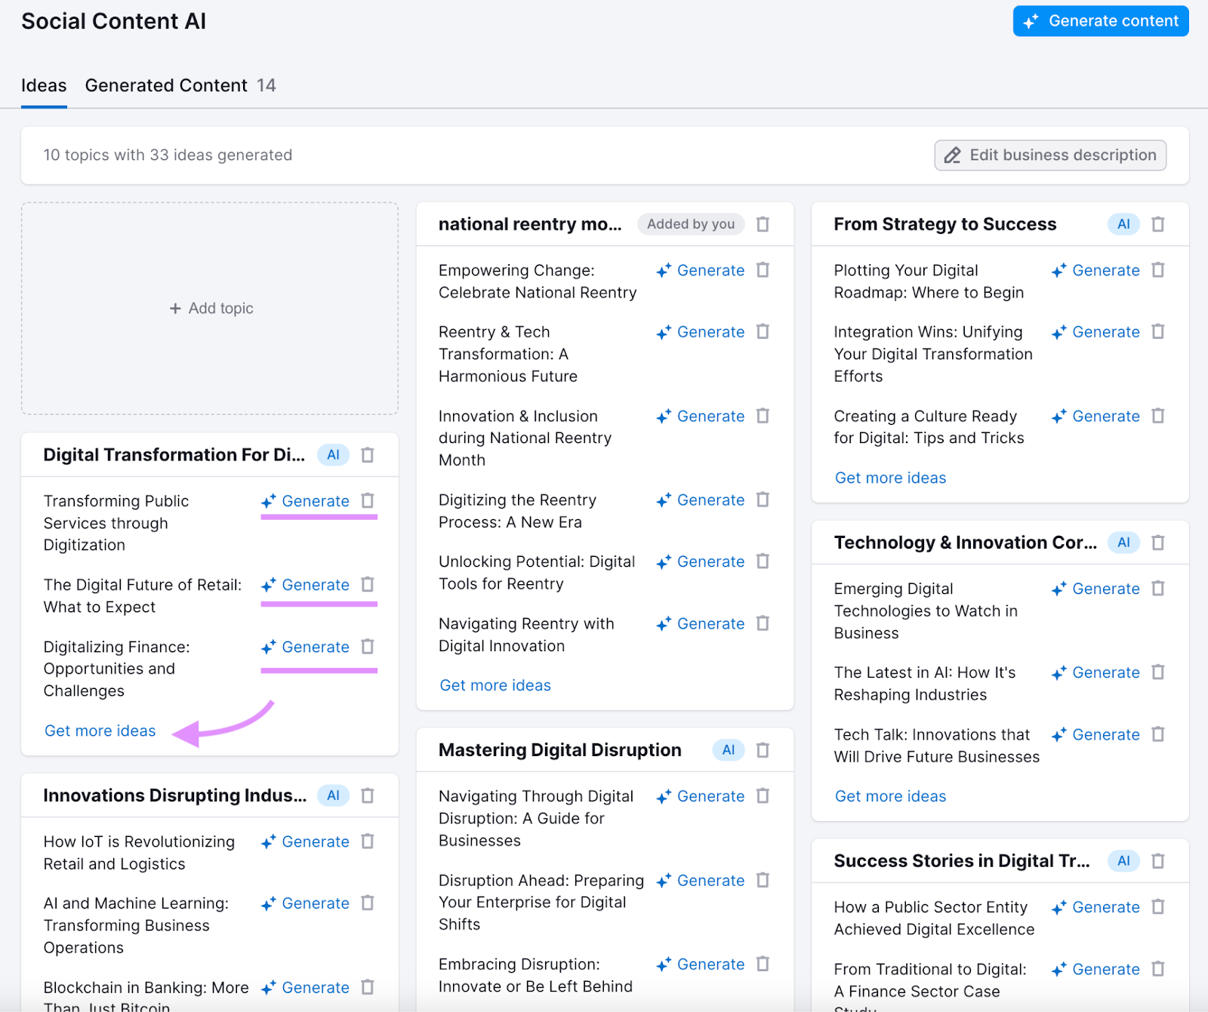Click the blue Generate content button
The width and height of the screenshot is (1208, 1012).
(1100, 21)
